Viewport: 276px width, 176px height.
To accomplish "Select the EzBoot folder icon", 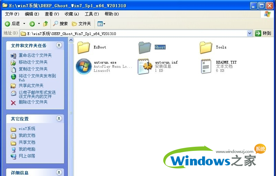I will point(84,47).
